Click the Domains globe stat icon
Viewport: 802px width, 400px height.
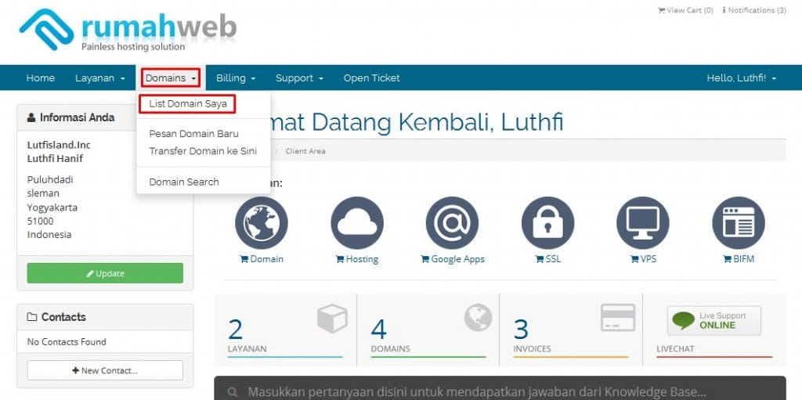[x=479, y=317]
